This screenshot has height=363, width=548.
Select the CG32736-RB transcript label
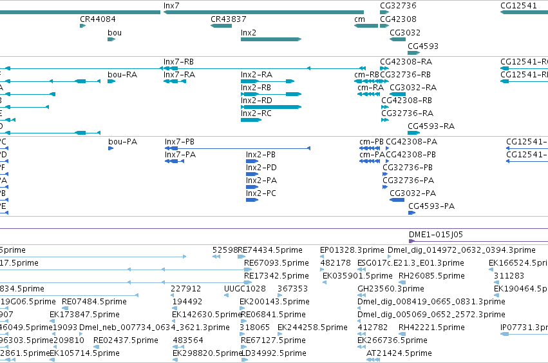tap(406, 75)
